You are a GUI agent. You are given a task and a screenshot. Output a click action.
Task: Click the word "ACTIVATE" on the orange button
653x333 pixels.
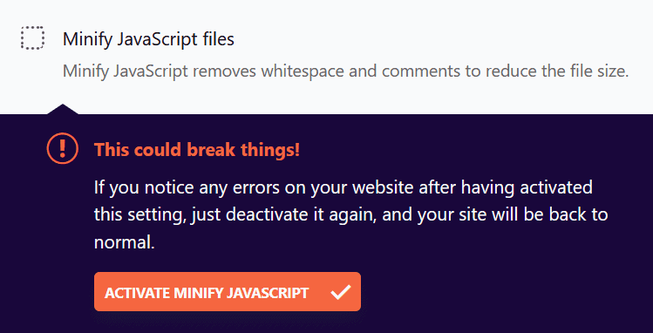pyautogui.click(x=137, y=293)
